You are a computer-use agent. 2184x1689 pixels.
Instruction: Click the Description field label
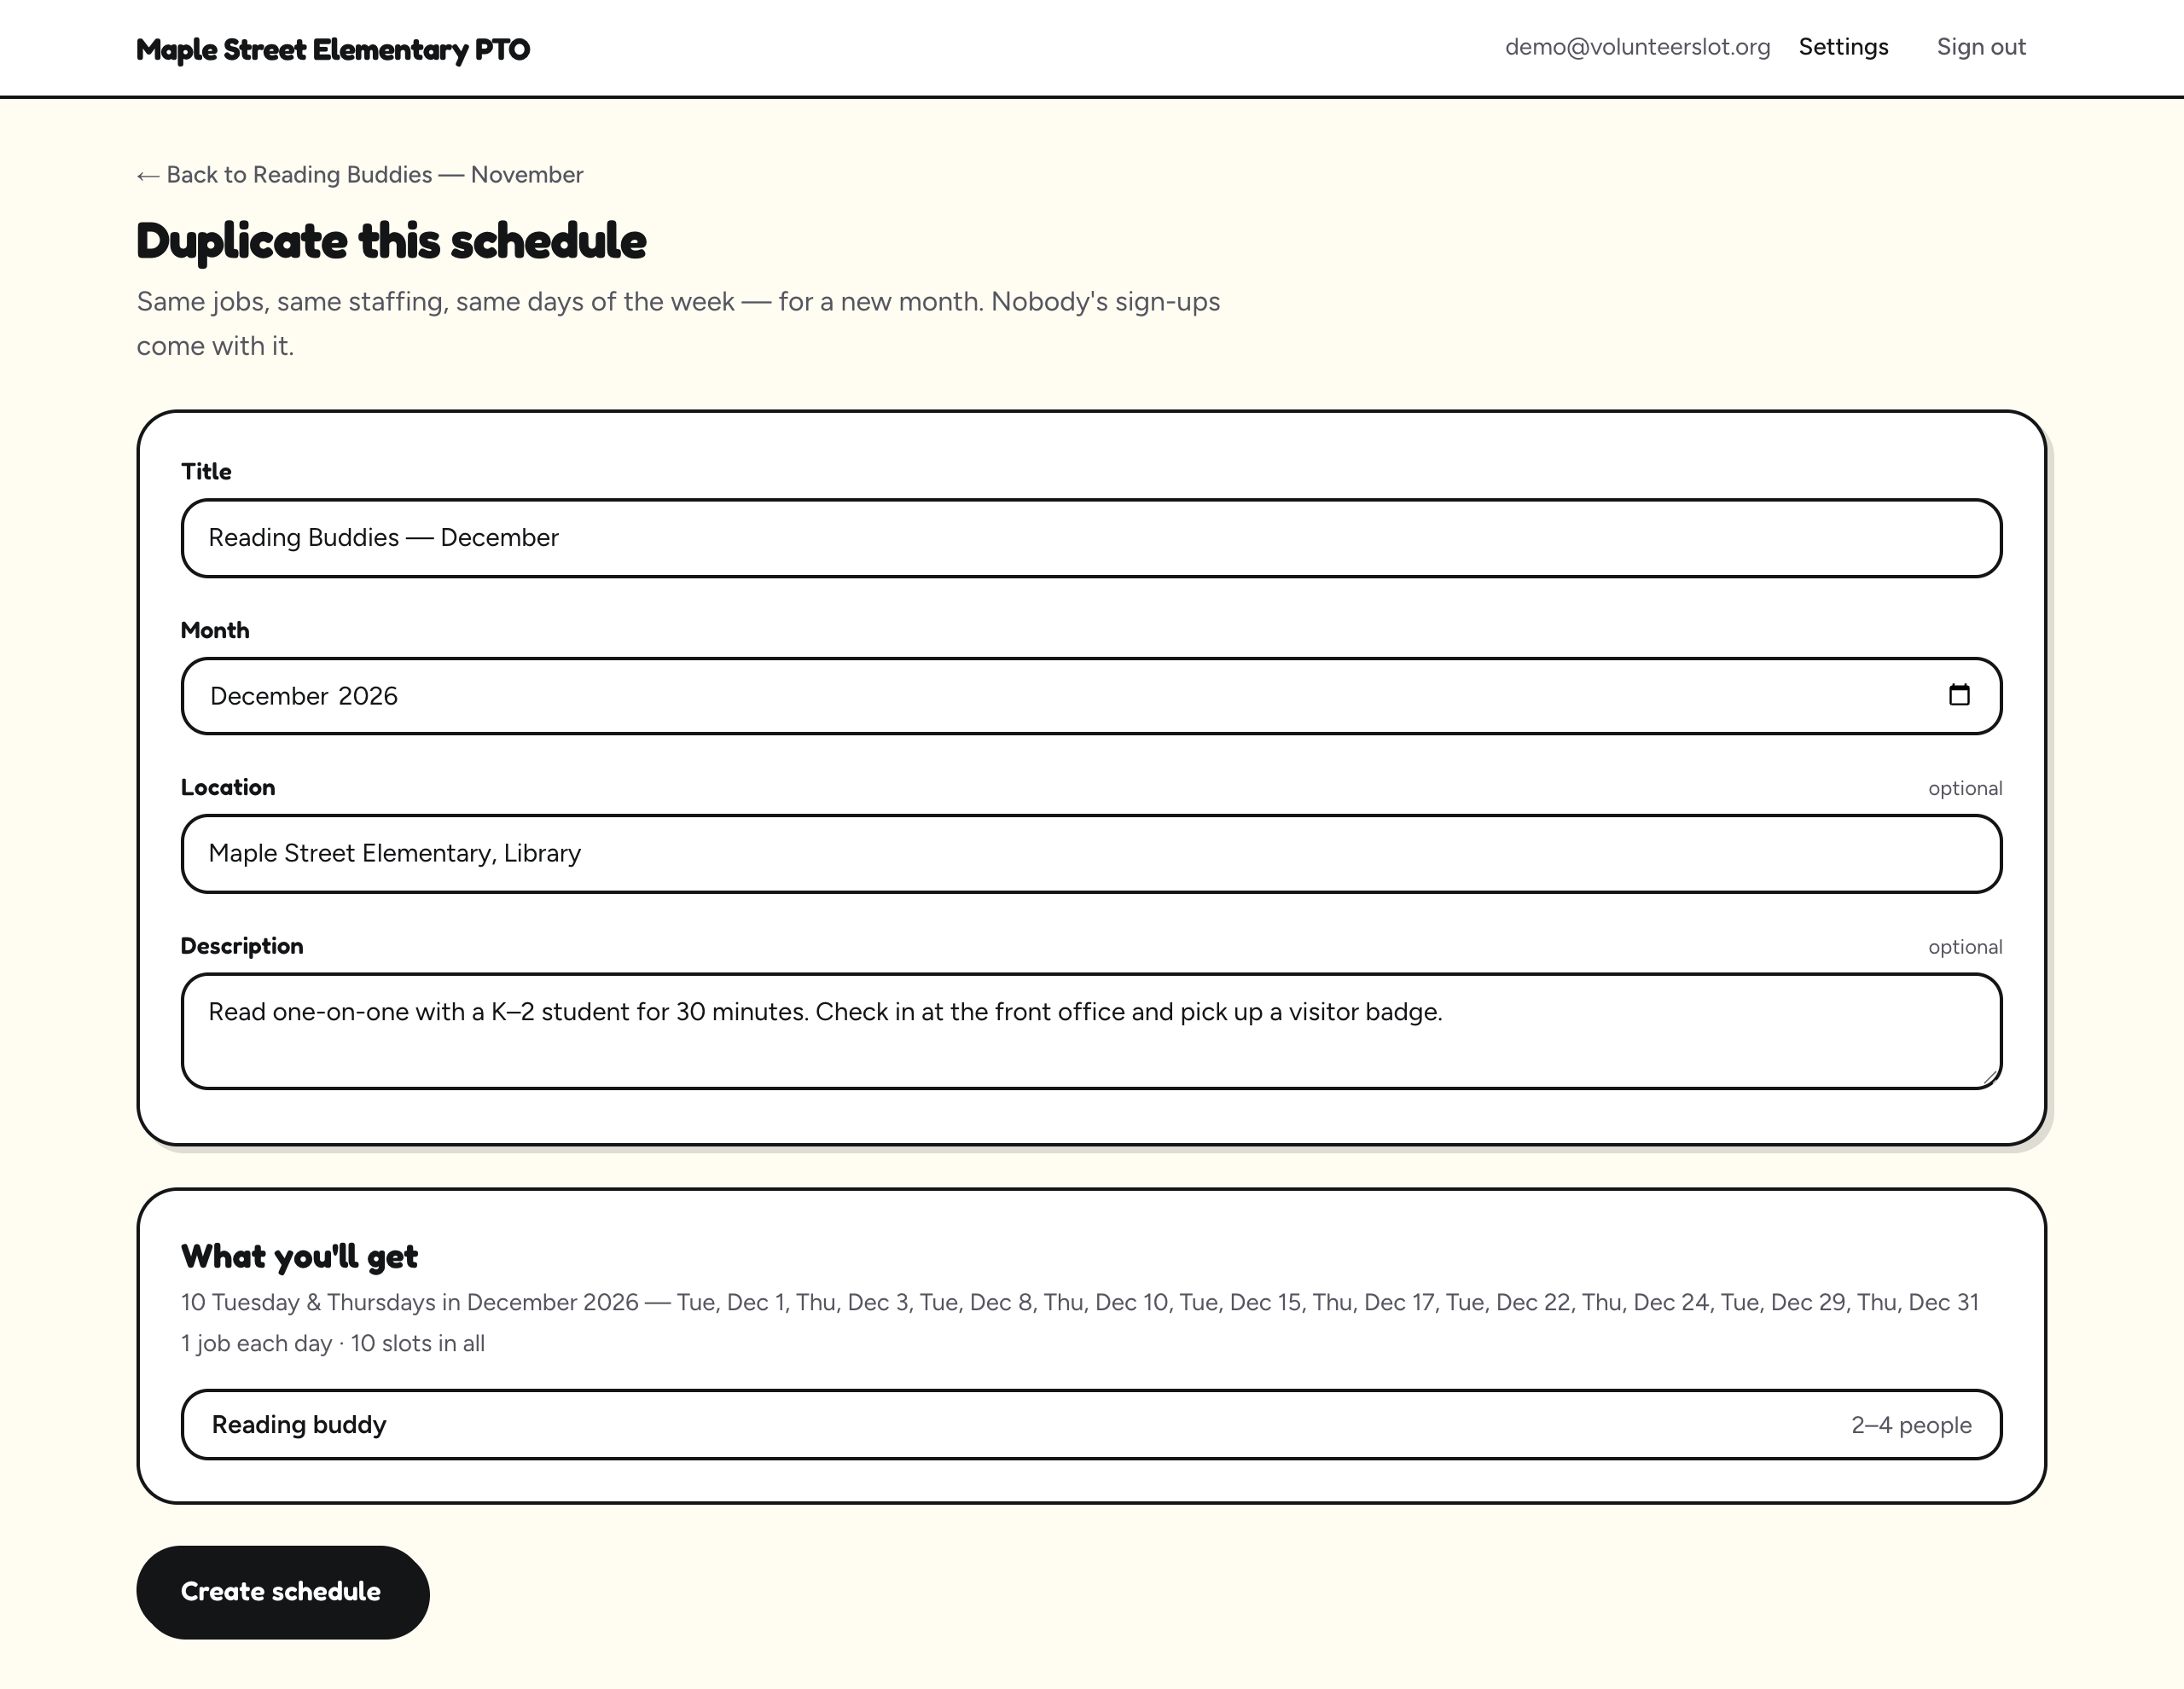point(242,946)
